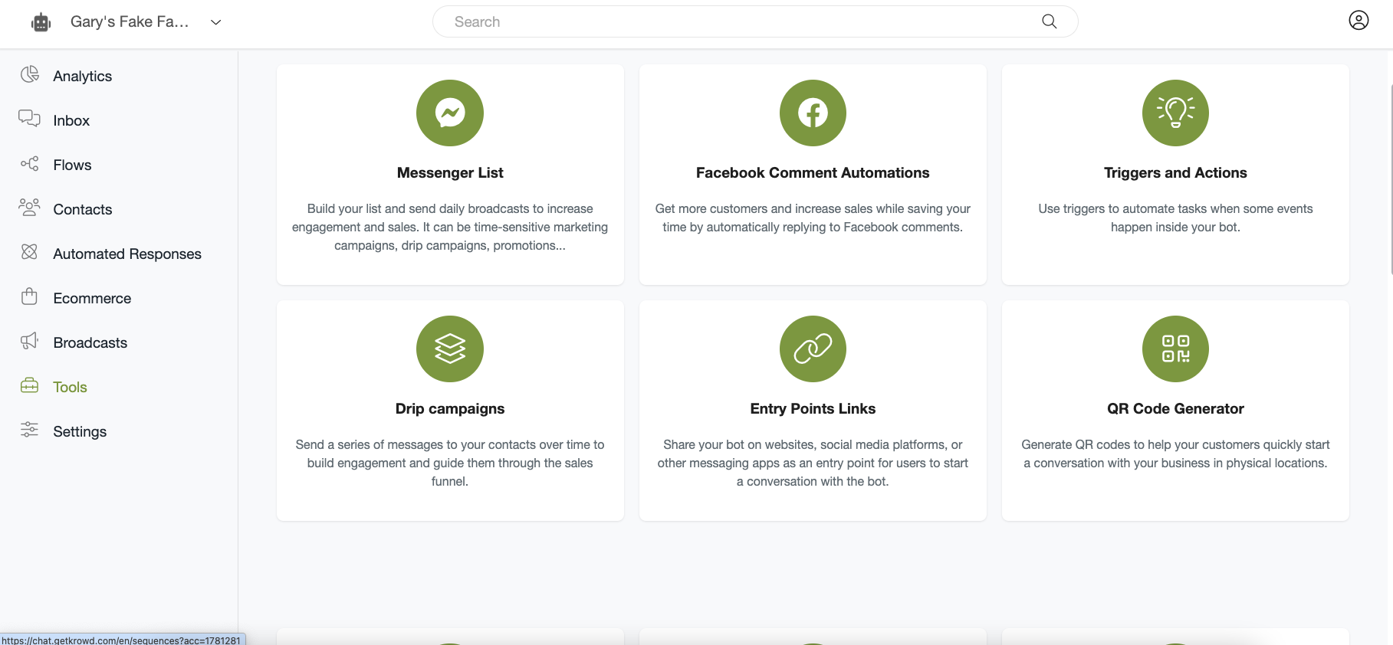Open Triggers and Actions title
Viewport: 1393px width, 645px height.
point(1175,172)
